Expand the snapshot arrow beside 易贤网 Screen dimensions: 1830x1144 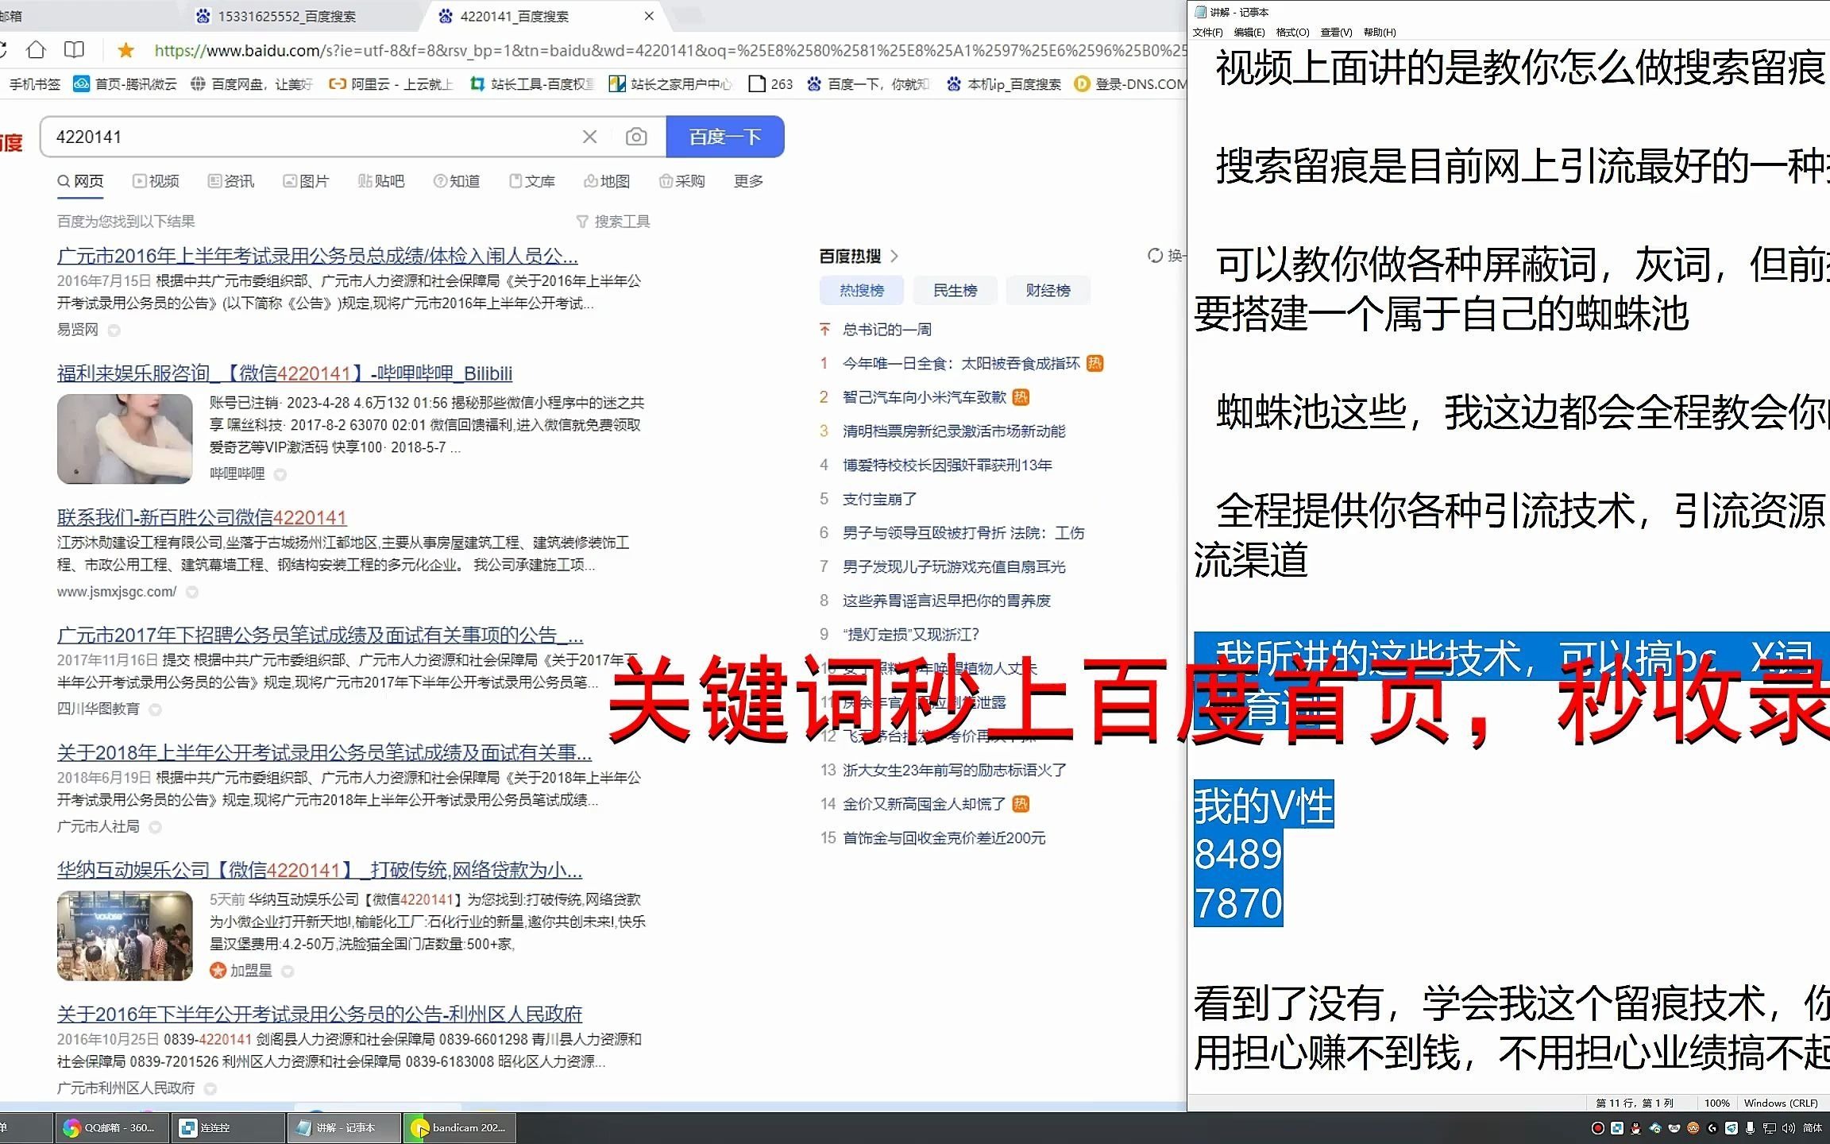pos(114,330)
